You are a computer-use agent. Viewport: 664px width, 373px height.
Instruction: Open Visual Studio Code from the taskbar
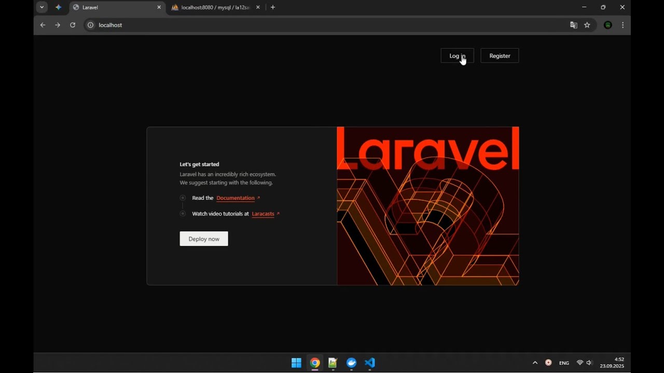coord(370,363)
